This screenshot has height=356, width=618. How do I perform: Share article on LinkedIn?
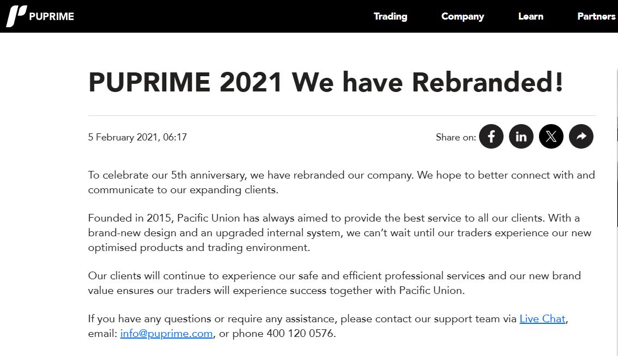521,137
